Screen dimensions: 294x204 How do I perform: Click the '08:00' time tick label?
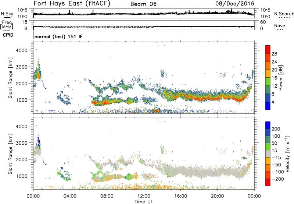click(107, 196)
